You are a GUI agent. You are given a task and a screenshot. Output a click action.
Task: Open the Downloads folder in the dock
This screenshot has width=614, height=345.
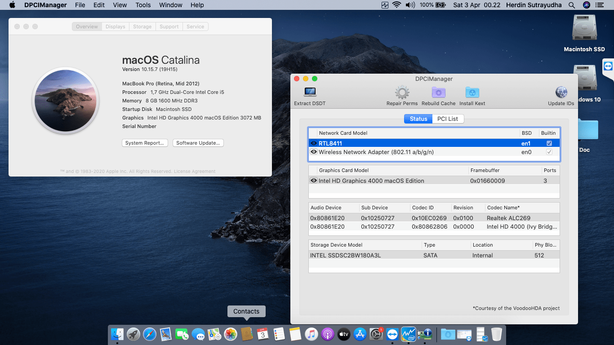(448, 334)
